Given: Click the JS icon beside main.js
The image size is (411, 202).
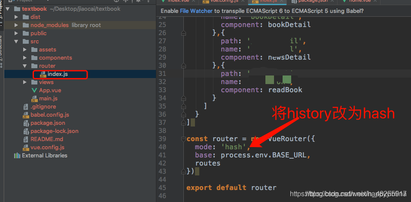Looking at the screenshot, I should 34,99.
